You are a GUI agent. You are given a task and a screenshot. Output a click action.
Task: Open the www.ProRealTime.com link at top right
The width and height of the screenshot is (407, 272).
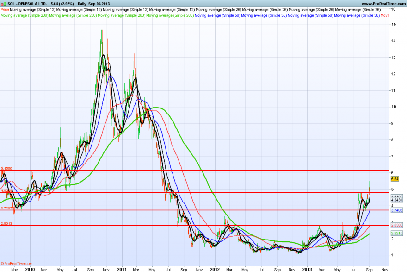click(383, 4)
